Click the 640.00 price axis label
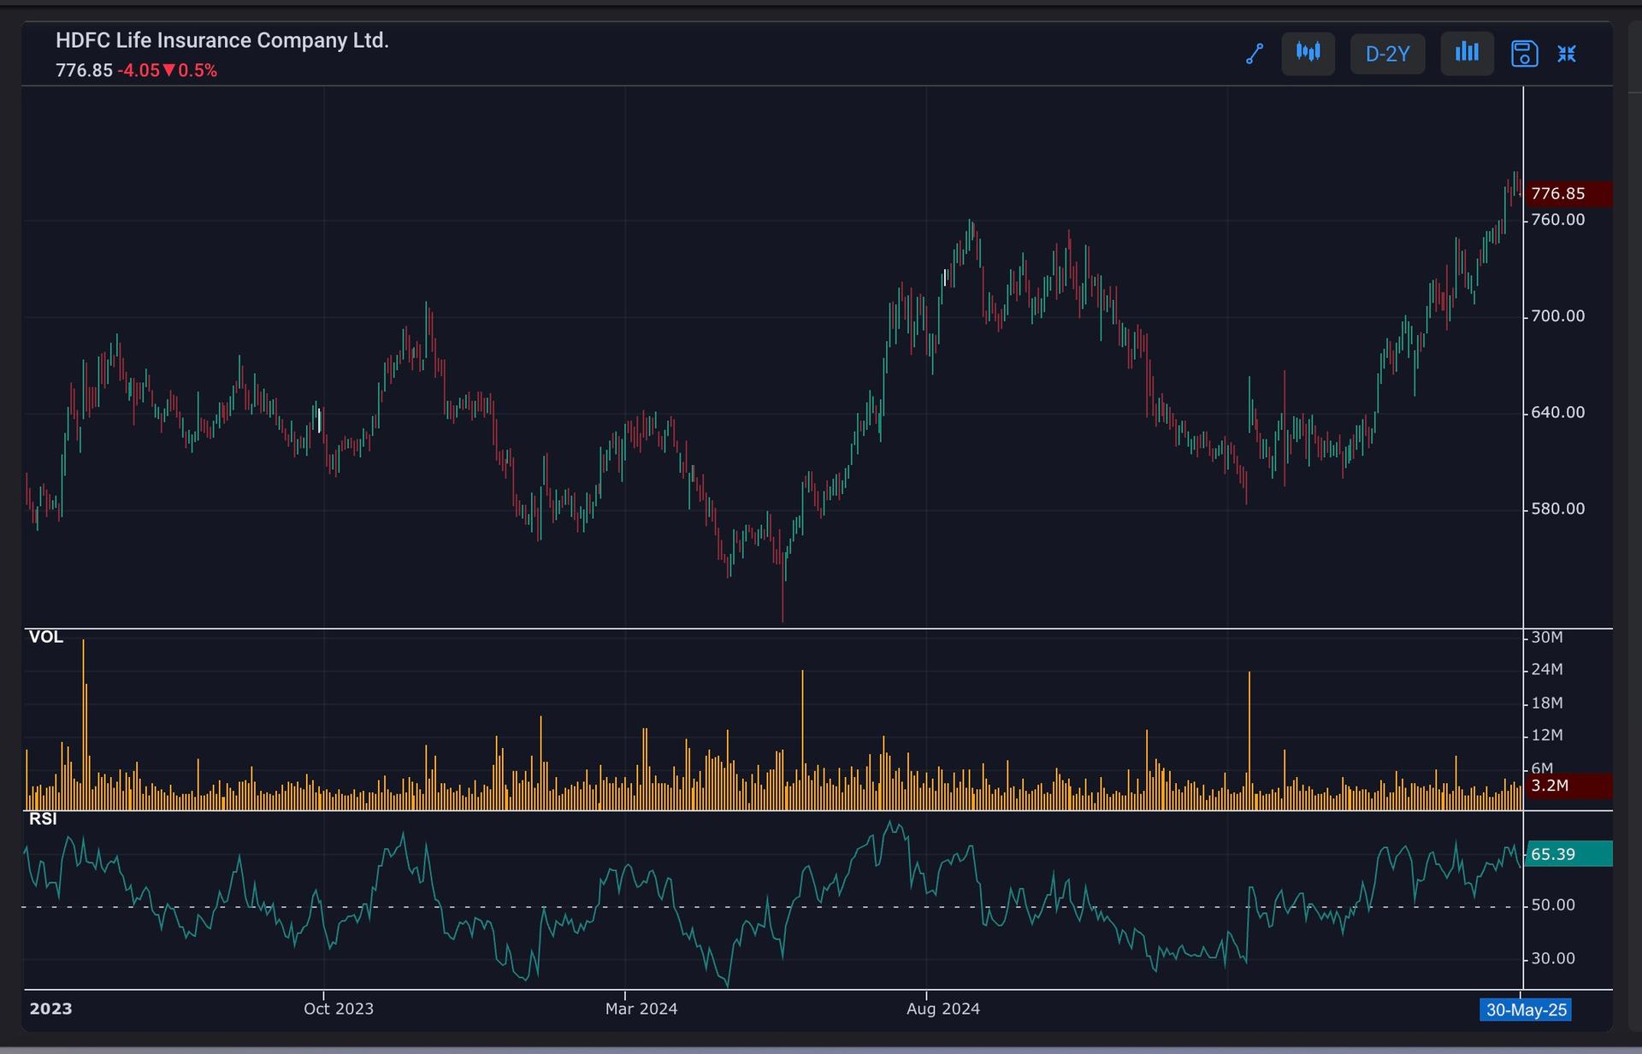This screenshot has width=1642, height=1054. pos(1557,412)
